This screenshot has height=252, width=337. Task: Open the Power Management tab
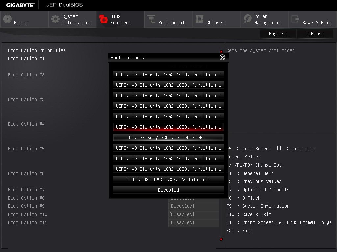pyautogui.click(x=265, y=19)
